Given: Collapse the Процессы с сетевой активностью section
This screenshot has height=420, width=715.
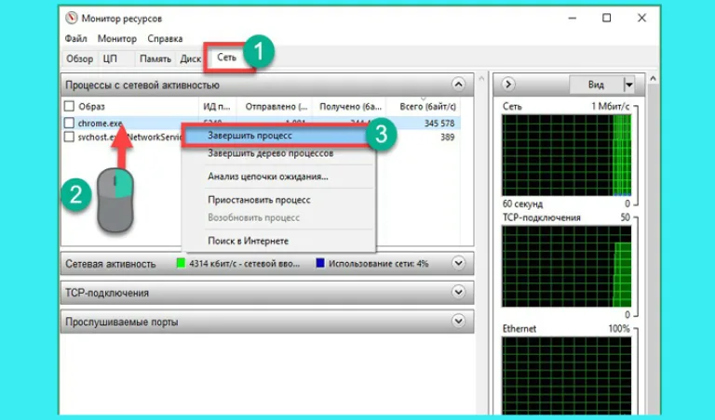Looking at the screenshot, I should 458,85.
